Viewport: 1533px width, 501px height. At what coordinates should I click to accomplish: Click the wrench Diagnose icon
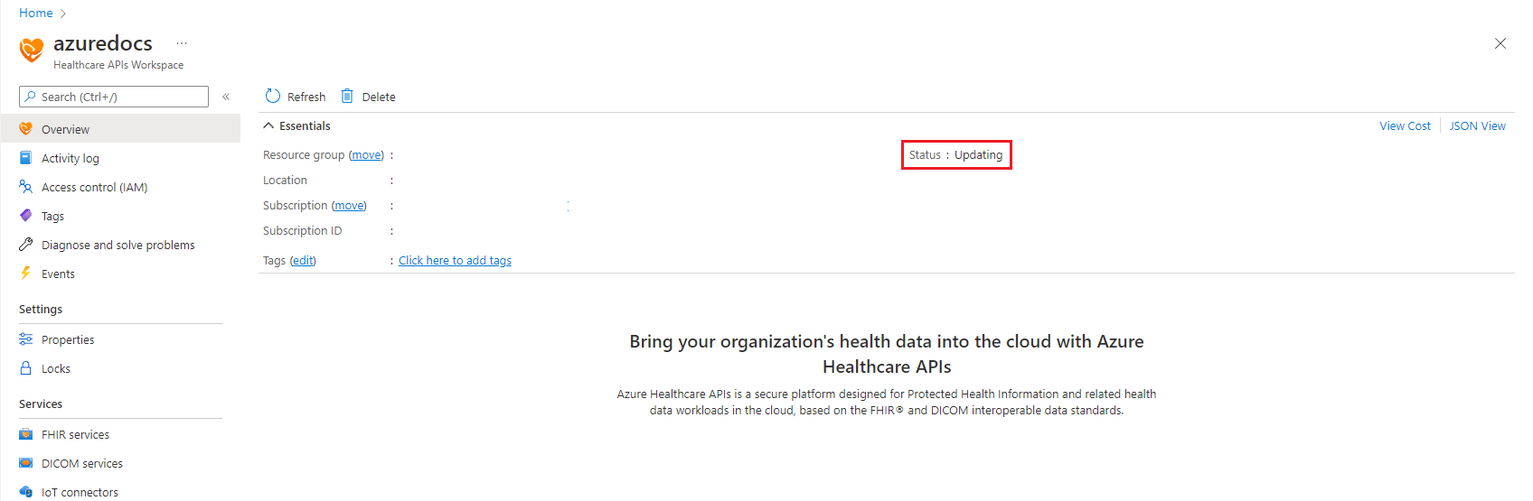(x=25, y=245)
